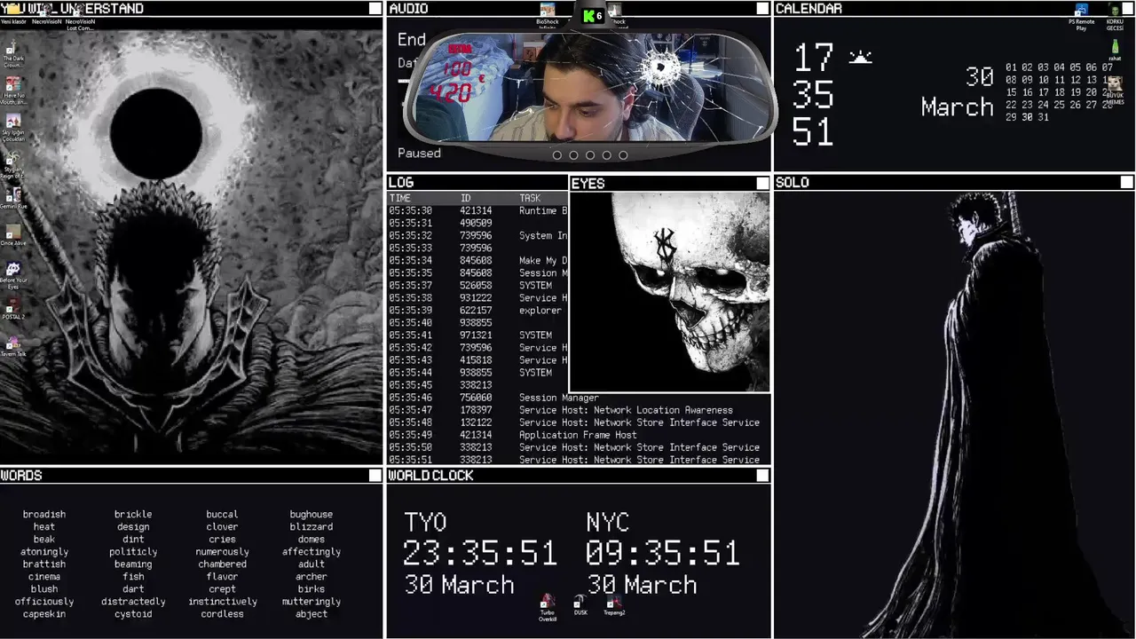Click the cracked mirror webcam overlay

click(x=589, y=89)
